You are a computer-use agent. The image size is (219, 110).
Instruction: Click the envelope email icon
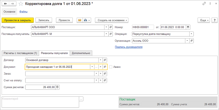coord(80,20)
